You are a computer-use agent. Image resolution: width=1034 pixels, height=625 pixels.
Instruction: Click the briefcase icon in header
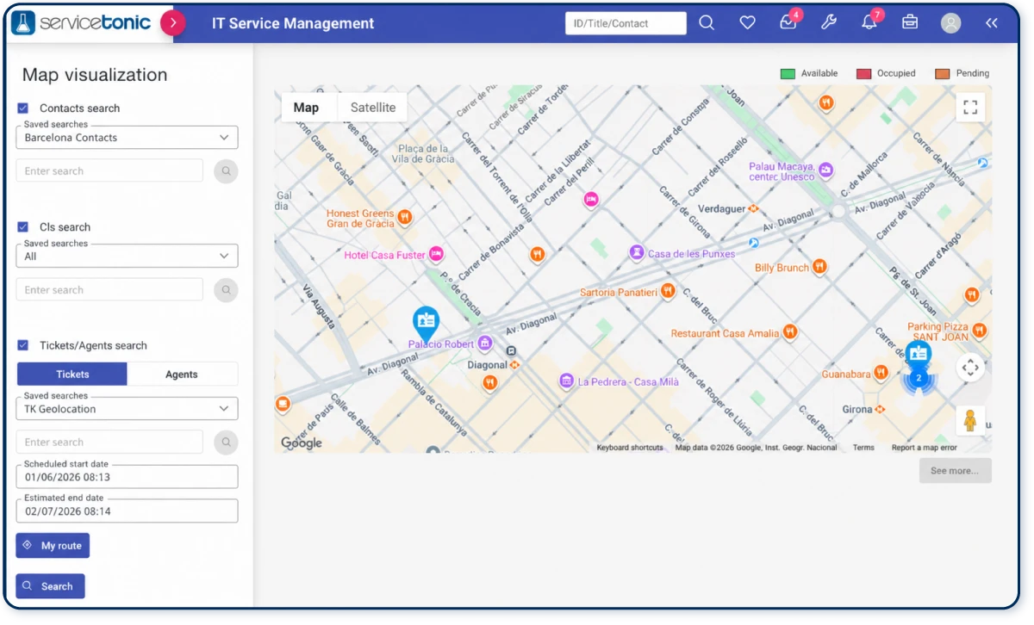(x=910, y=23)
